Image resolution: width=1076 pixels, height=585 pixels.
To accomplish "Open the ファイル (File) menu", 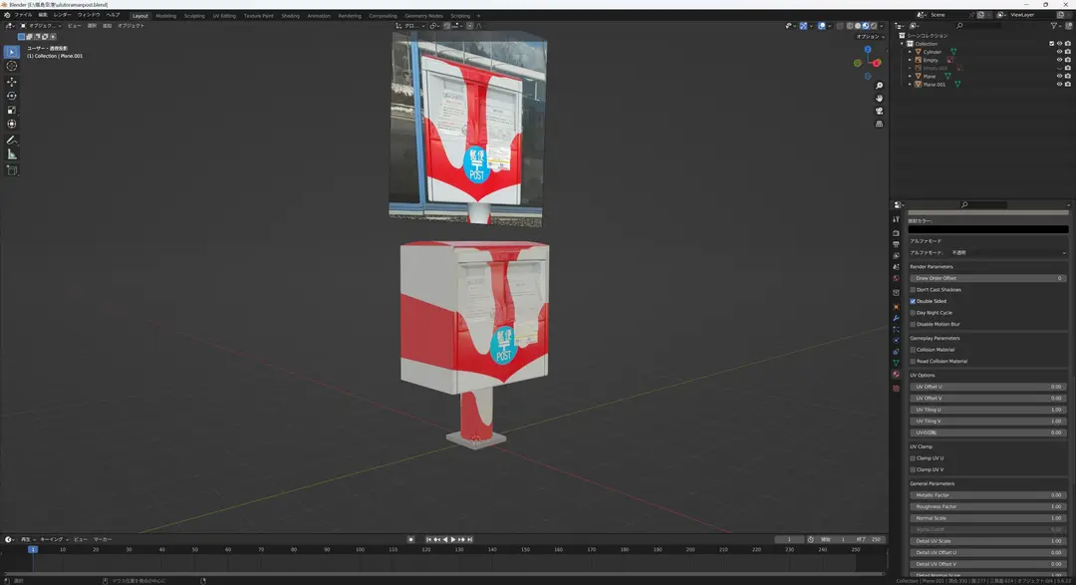I will point(23,14).
